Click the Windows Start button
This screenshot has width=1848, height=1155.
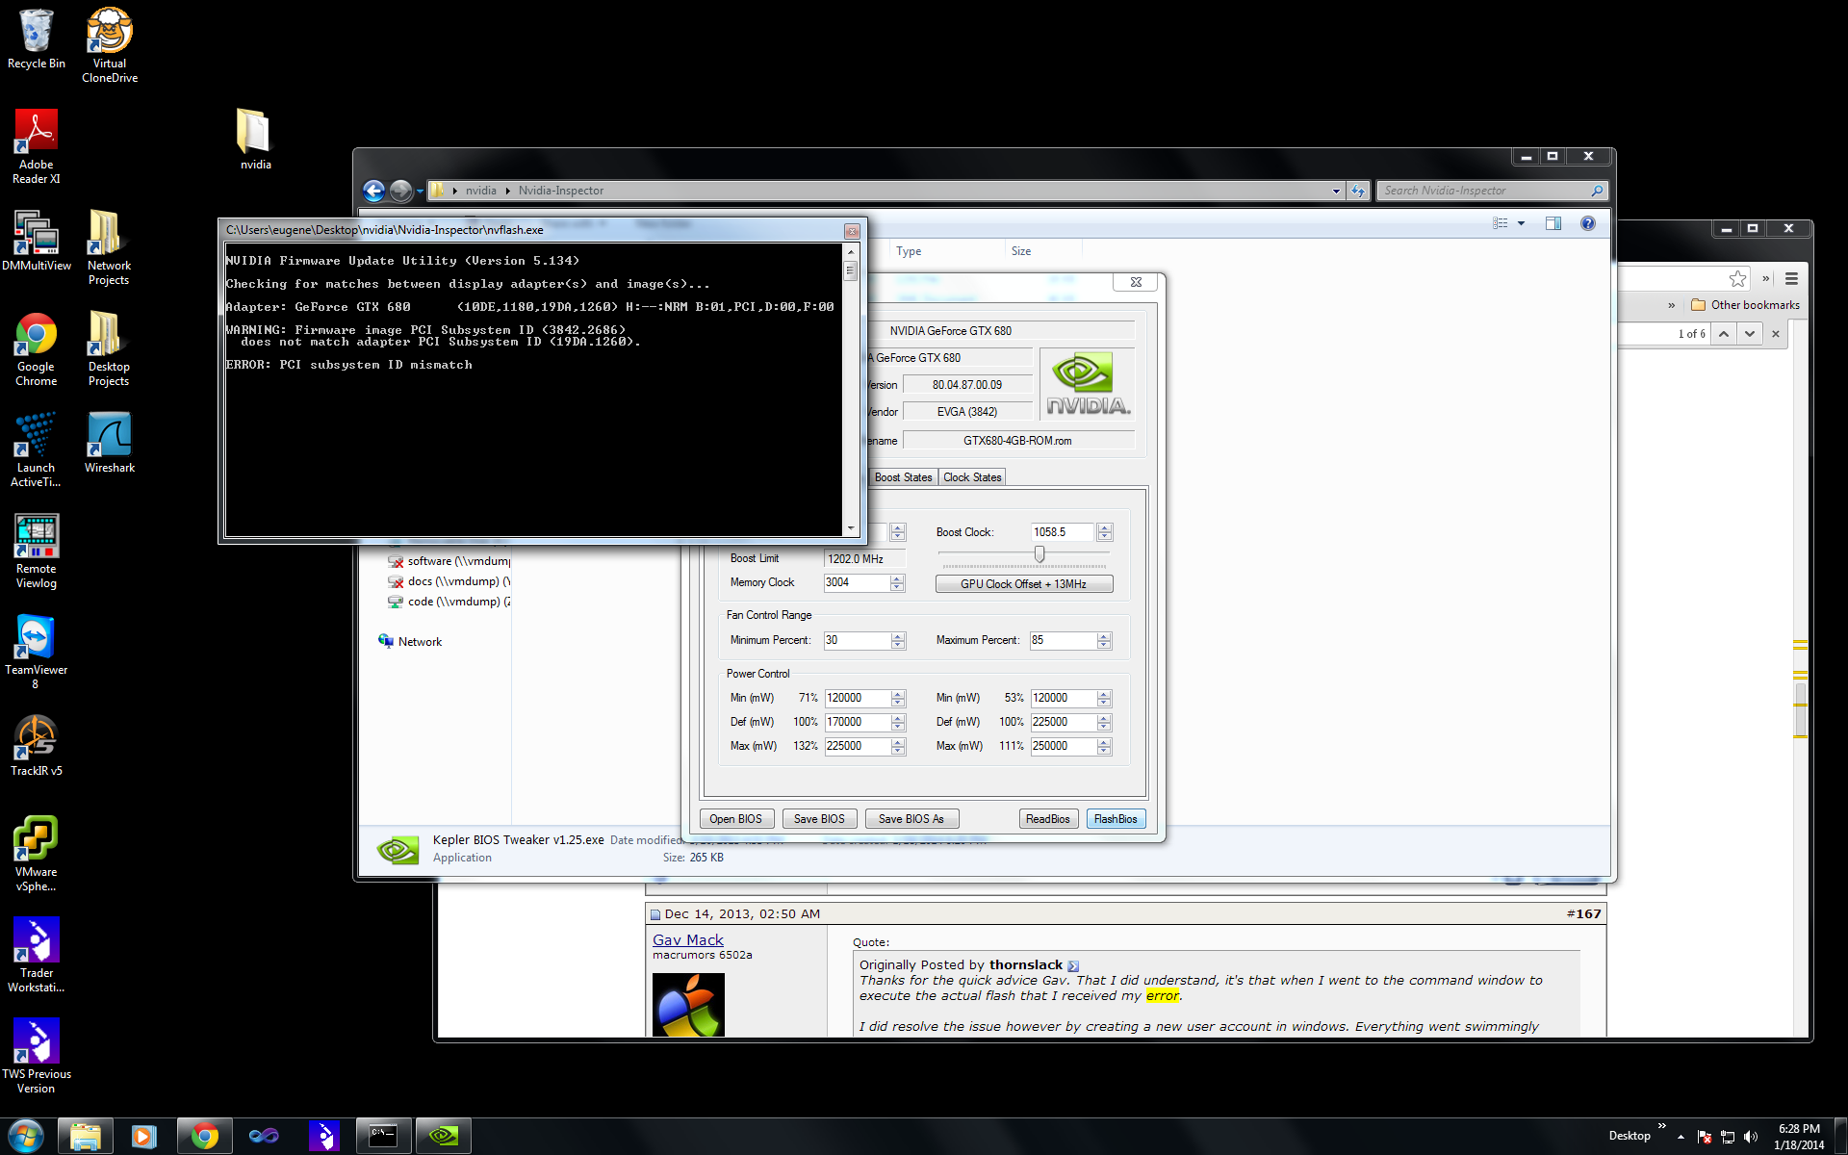[x=25, y=1137]
